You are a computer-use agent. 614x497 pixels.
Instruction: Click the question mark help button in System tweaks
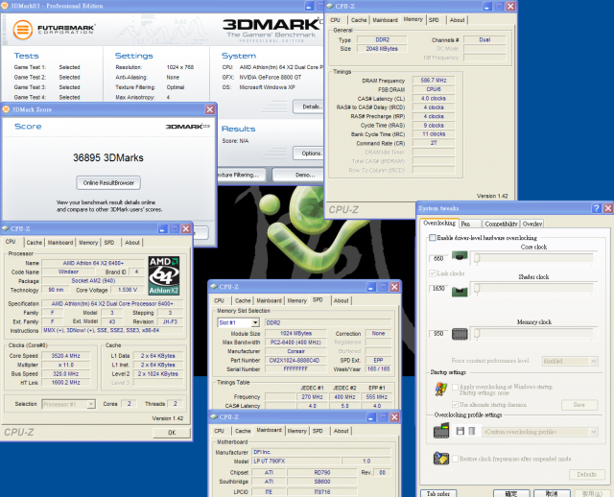(596, 208)
